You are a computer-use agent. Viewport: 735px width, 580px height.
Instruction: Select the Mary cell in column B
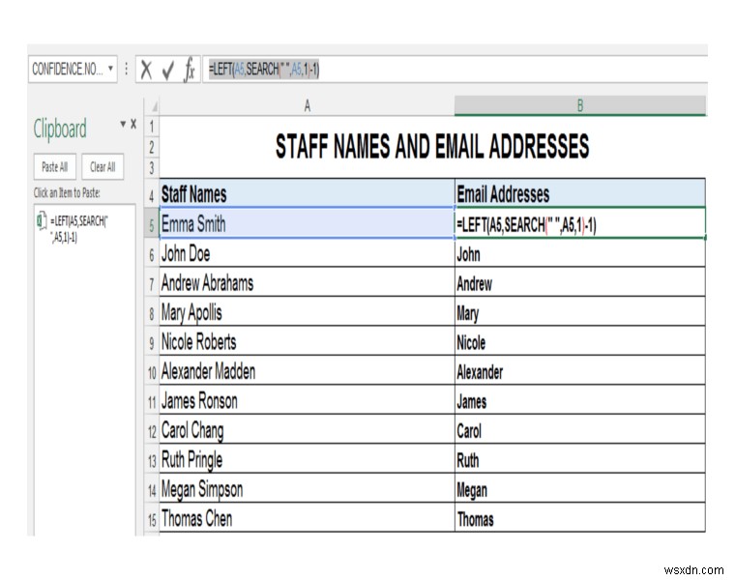click(580, 312)
